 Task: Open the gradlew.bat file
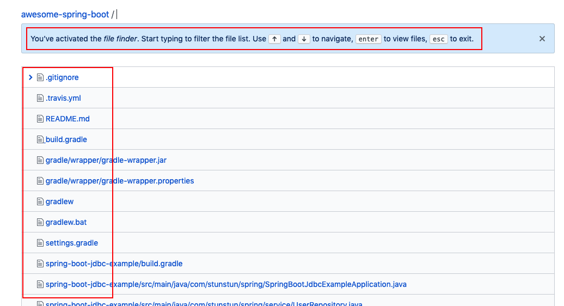tap(66, 222)
